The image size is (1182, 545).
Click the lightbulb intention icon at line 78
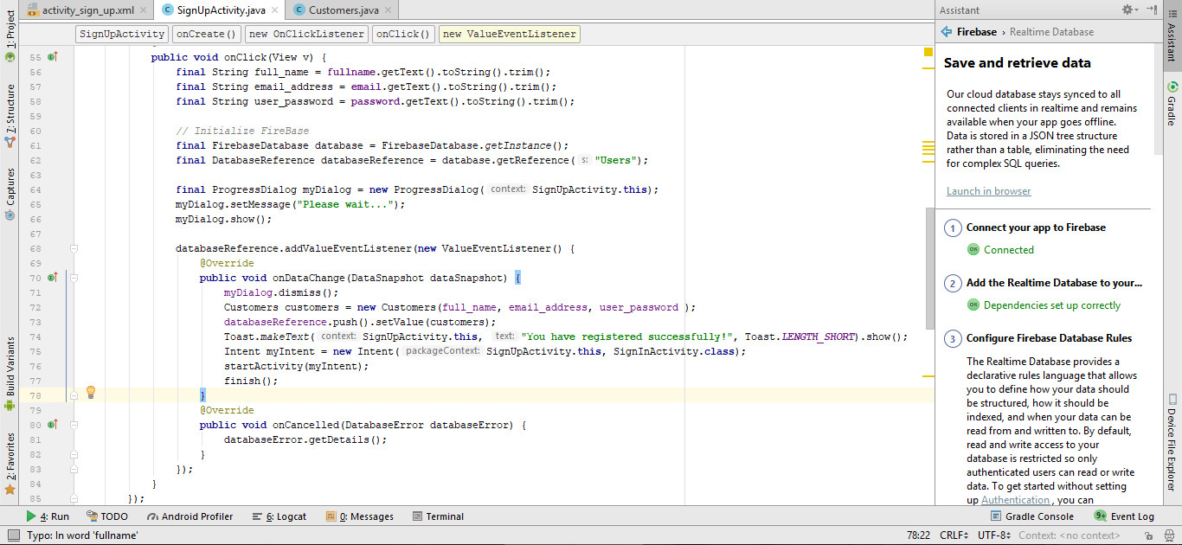click(91, 392)
